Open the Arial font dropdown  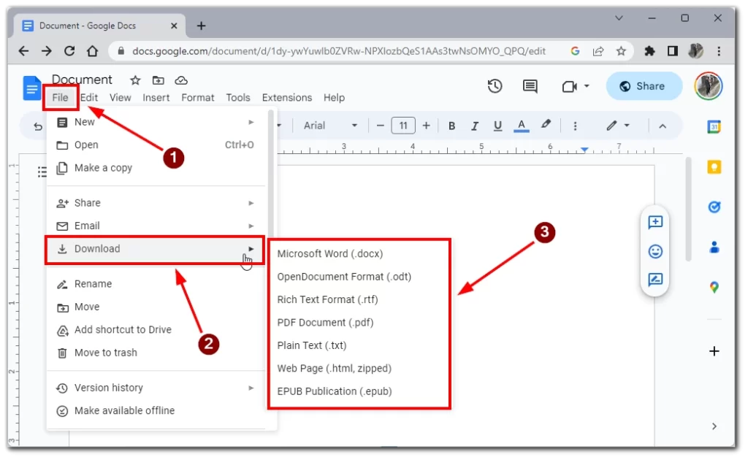tap(331, 126)
